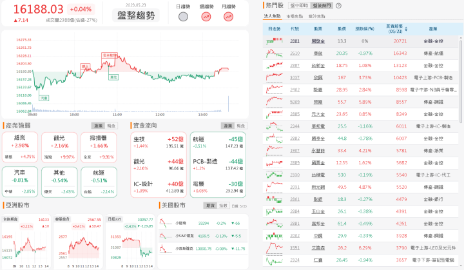
Task: Click the 4199.5 value for 小S&P期貨
Action: pos(204,236)
